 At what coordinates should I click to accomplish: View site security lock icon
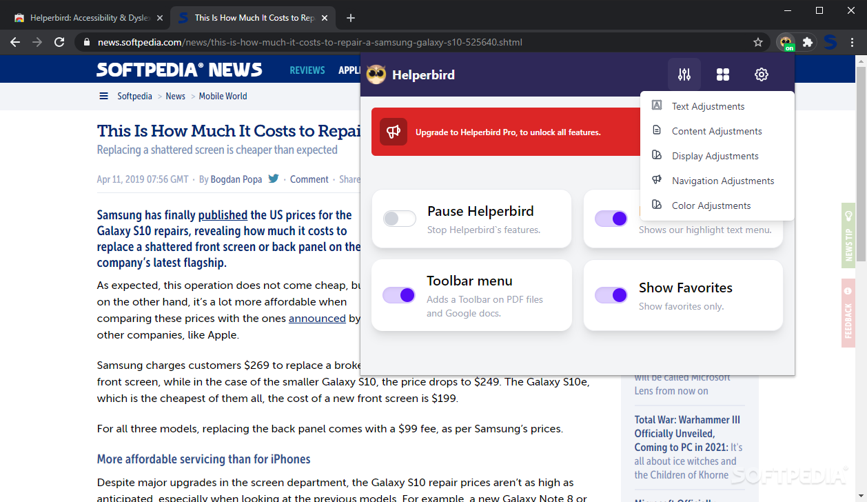[x=86, y=42]
